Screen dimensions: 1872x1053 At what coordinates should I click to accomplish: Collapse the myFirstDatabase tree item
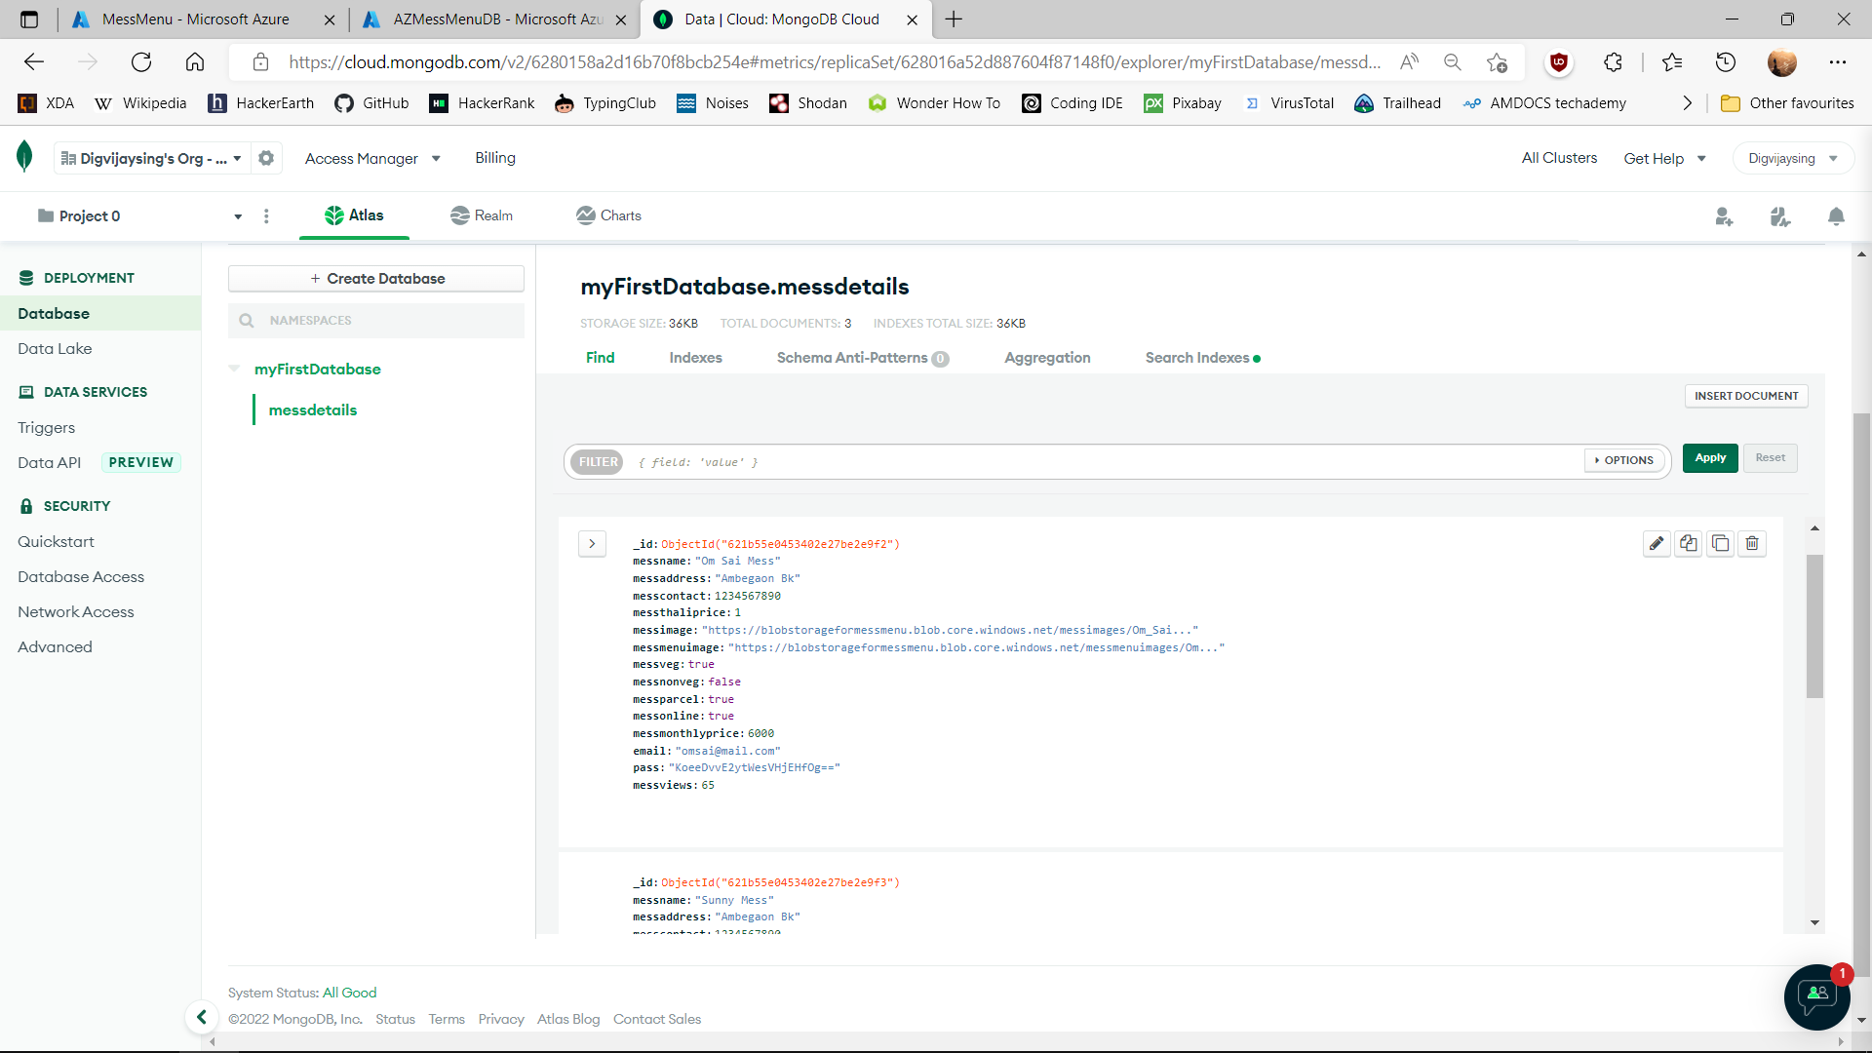click(x=234, y=369)
